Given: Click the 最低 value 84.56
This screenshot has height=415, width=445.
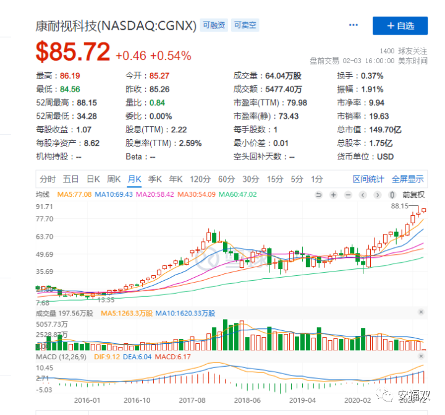Looking at the screenshot, I should point(70,89).
